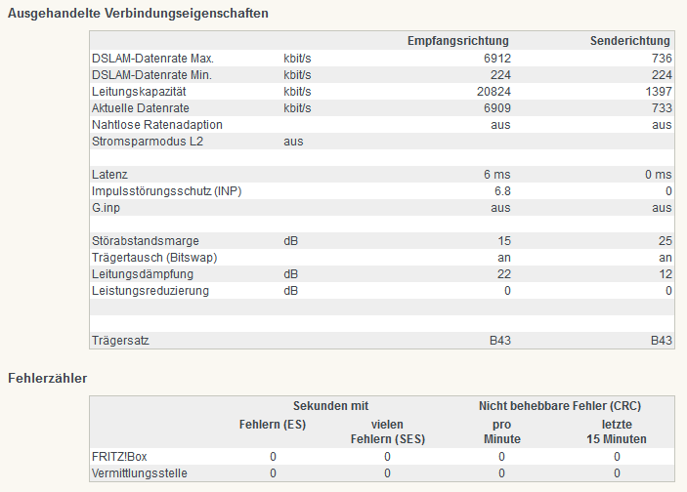Click the Leitungsdämpfung label
The image size is (687, 492).
[x=143, y=274]
